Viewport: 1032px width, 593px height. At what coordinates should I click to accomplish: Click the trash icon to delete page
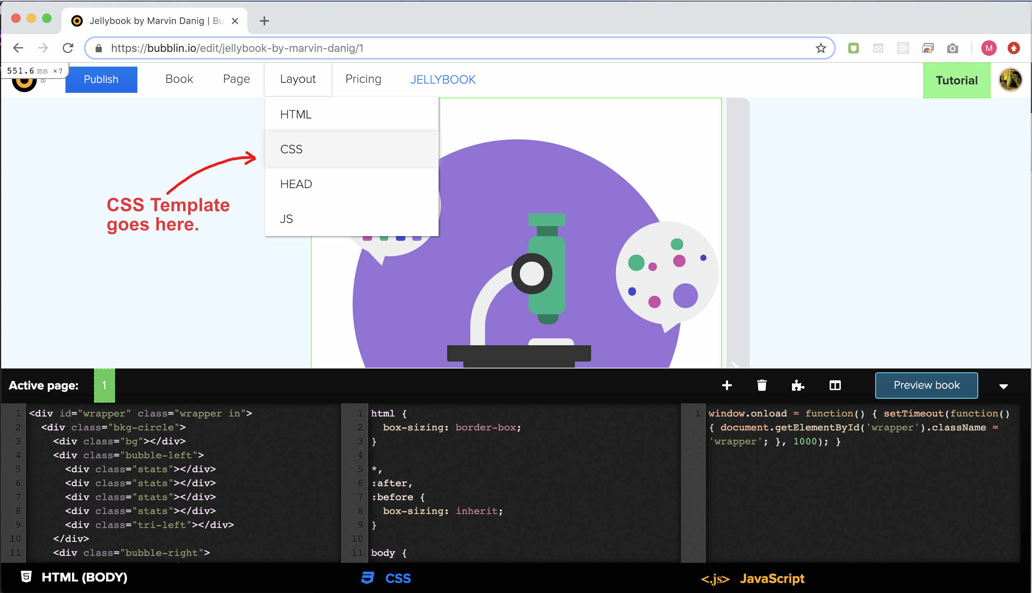[x=761, y=385]
